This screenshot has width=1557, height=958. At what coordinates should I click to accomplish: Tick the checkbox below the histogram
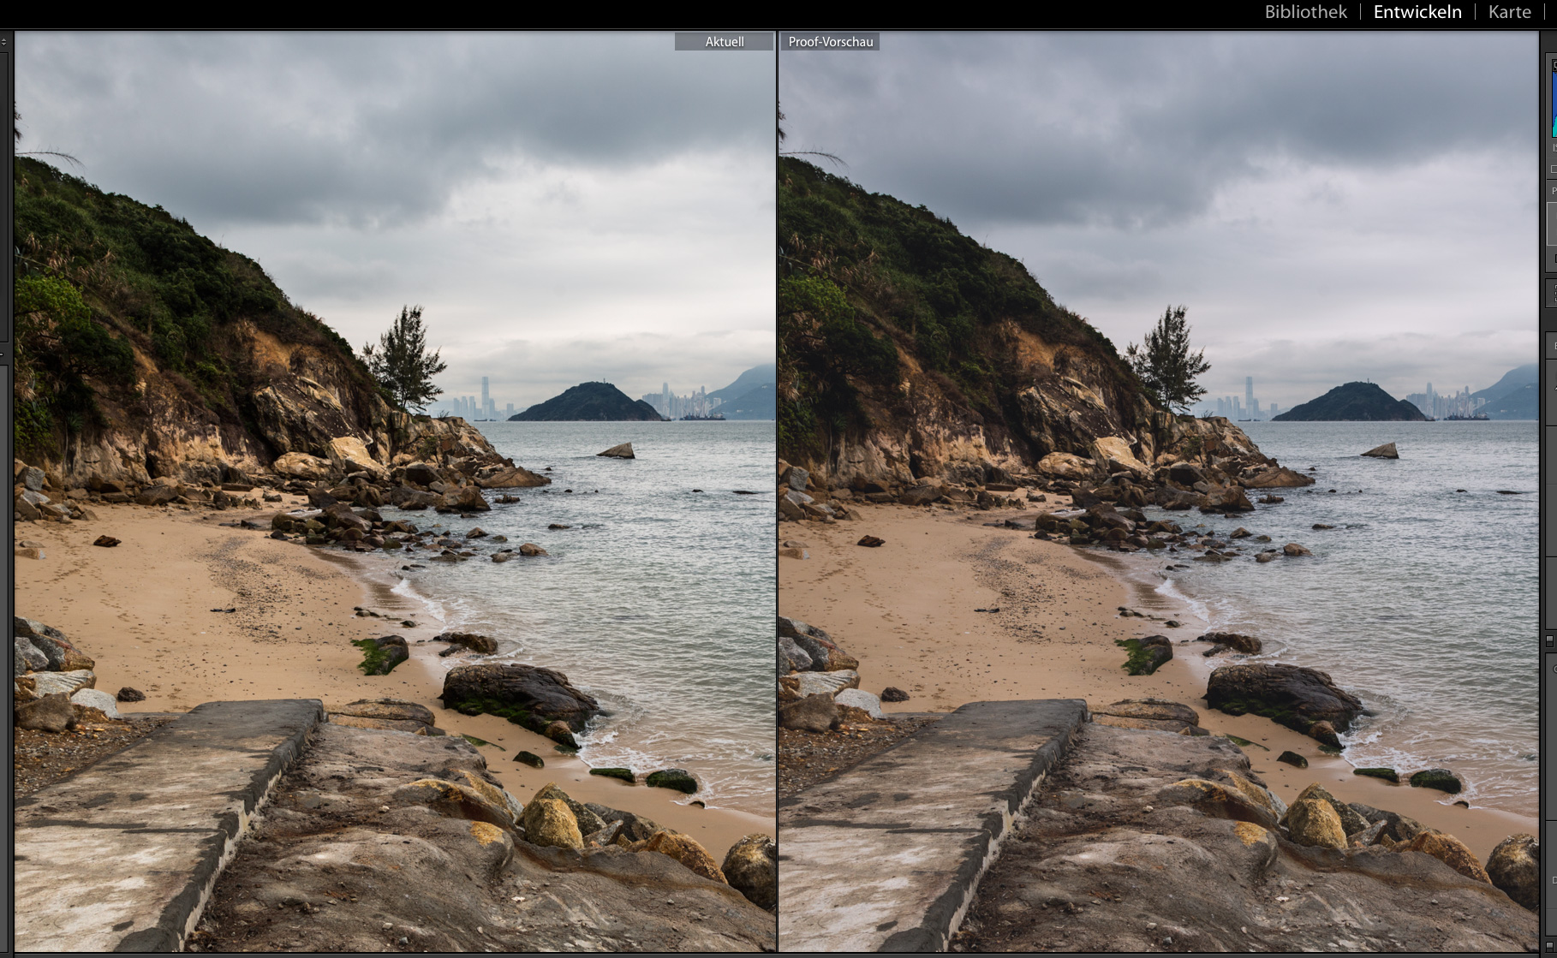(1553, 170)
